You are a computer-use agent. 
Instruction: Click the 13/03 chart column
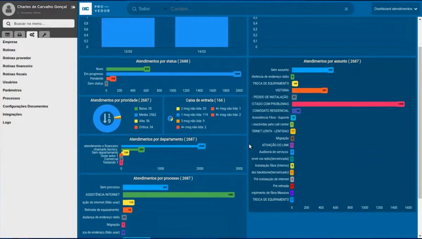coord(128,32)
